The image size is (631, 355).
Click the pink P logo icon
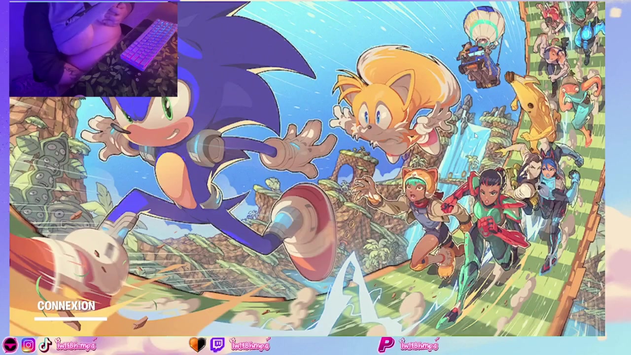click(x=386, y=345)
